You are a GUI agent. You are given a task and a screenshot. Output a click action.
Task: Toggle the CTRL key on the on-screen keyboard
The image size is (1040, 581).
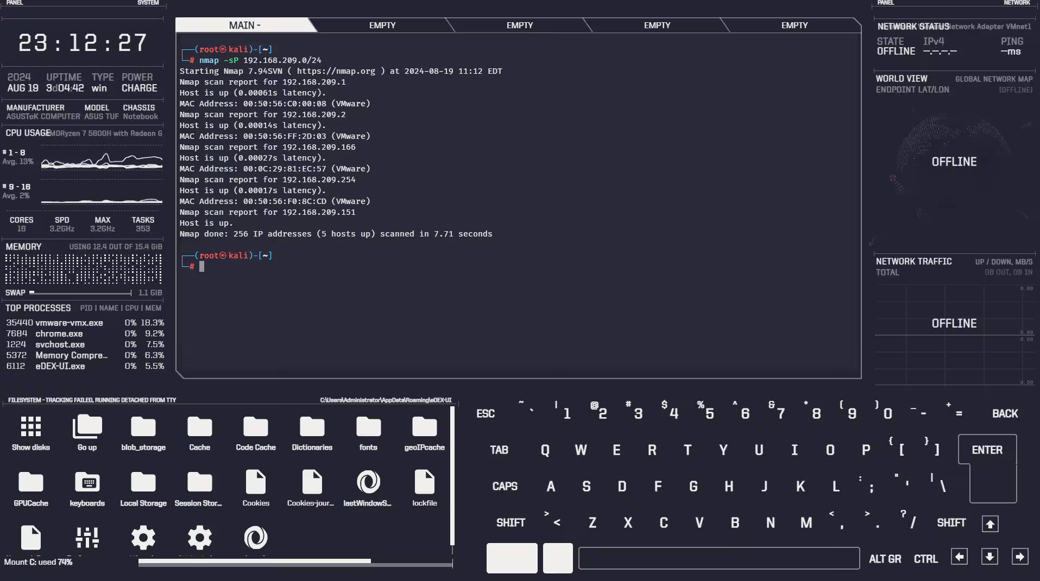pyautogui.click(x=925, y=559)
